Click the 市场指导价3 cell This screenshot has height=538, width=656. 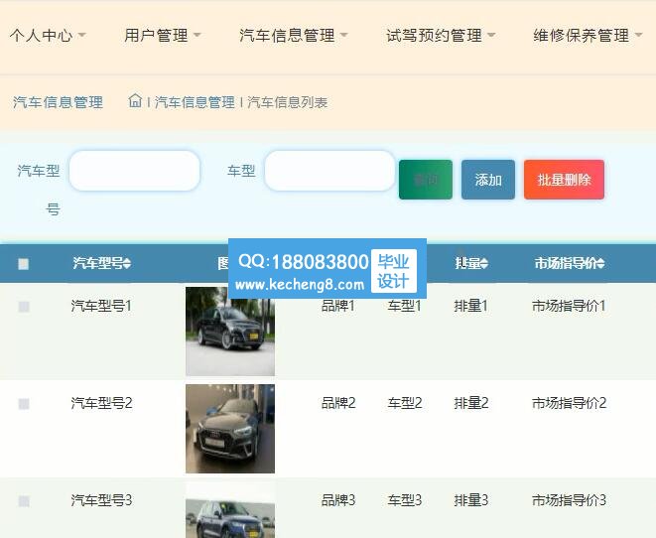coord(569,500)
